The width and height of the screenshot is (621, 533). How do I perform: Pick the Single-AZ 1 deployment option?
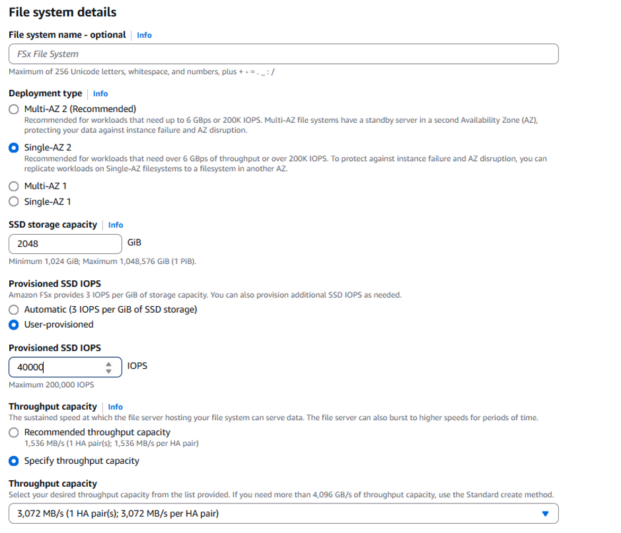point(14,202)
